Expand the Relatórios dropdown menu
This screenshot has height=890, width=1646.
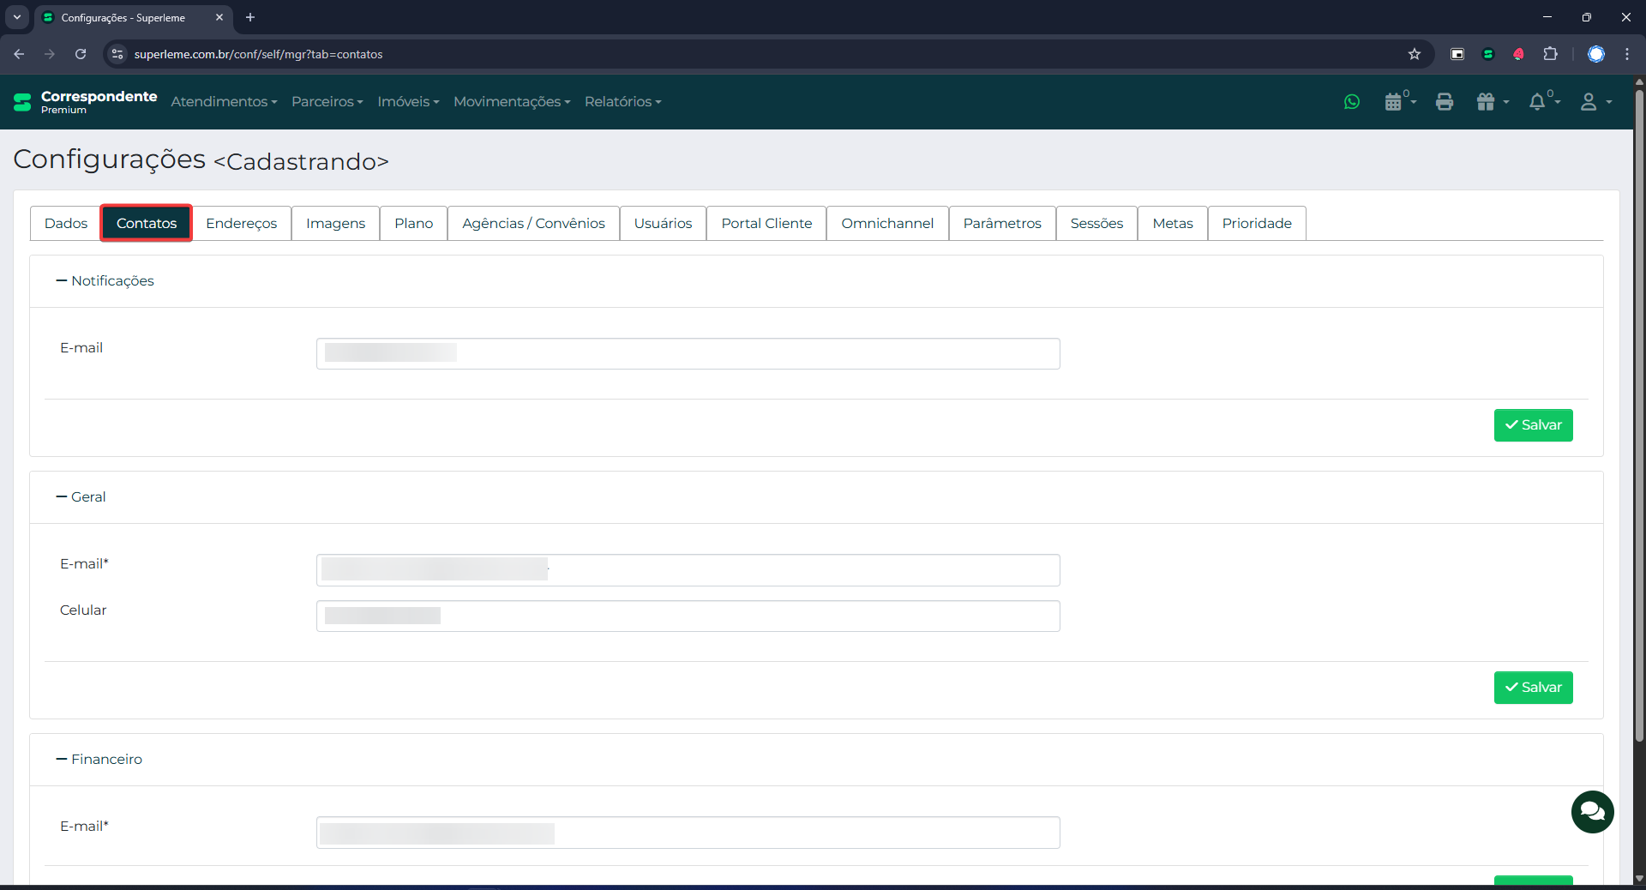click(x=622, y=102)
